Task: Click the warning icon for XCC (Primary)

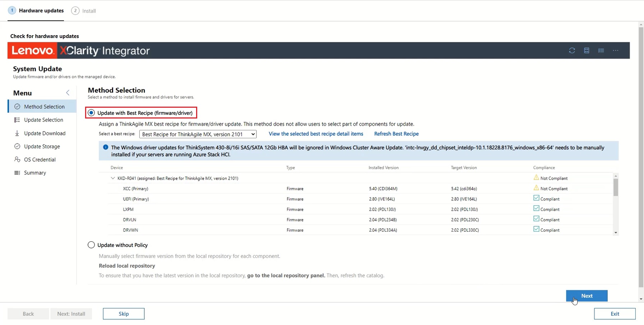Action: point(536,188)
